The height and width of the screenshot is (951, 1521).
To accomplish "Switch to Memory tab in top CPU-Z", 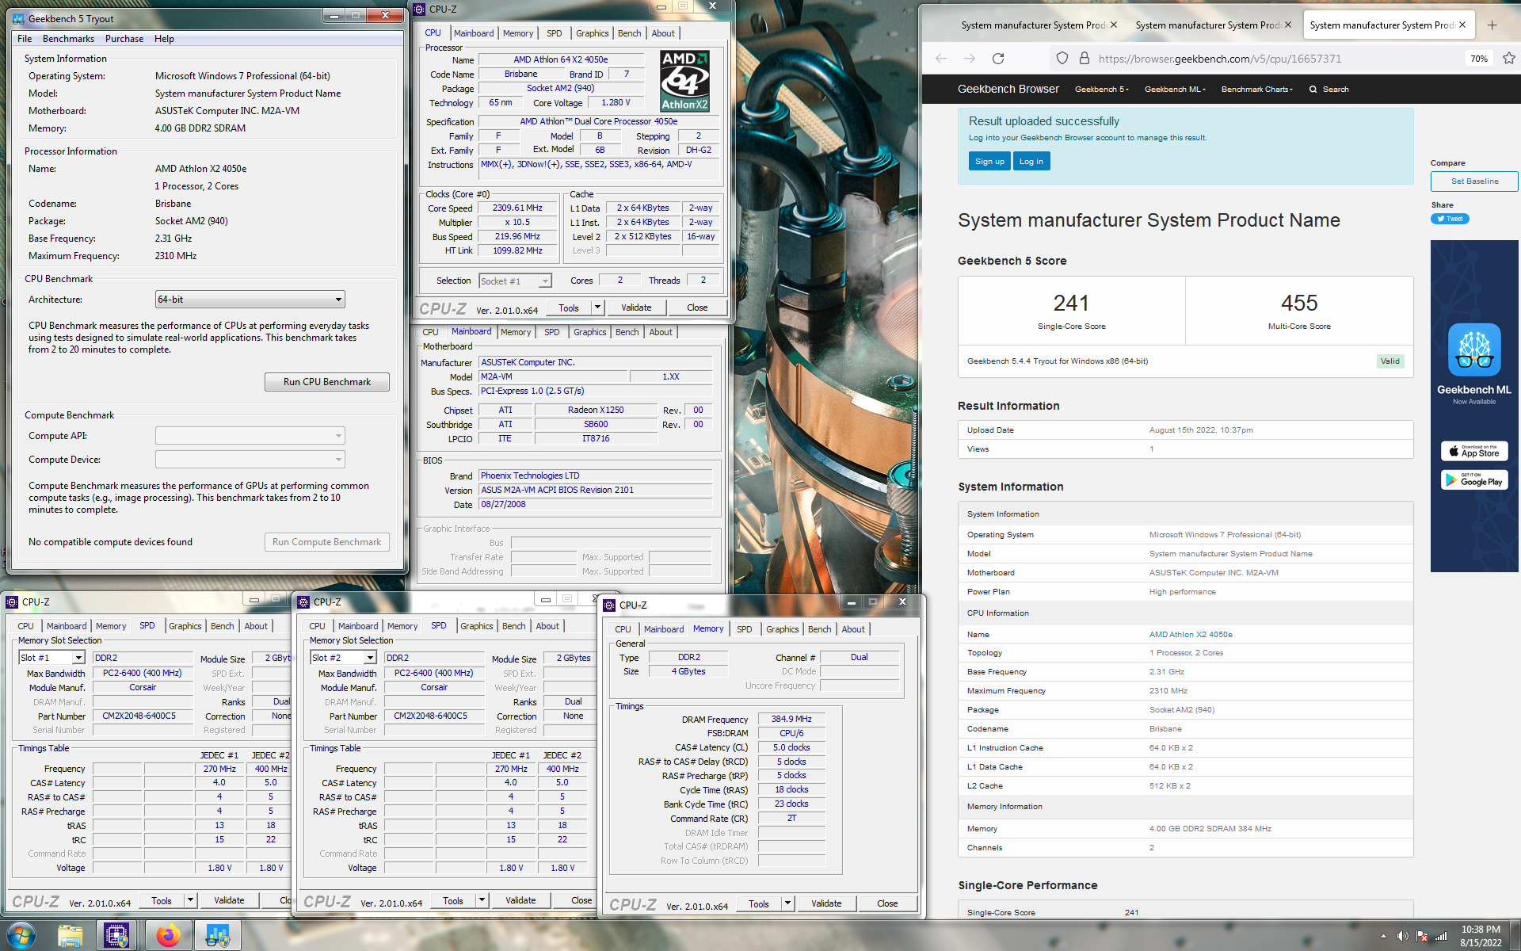I will [518, 33].
